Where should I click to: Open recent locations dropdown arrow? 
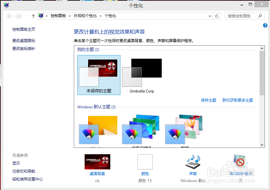coord(26,16)
